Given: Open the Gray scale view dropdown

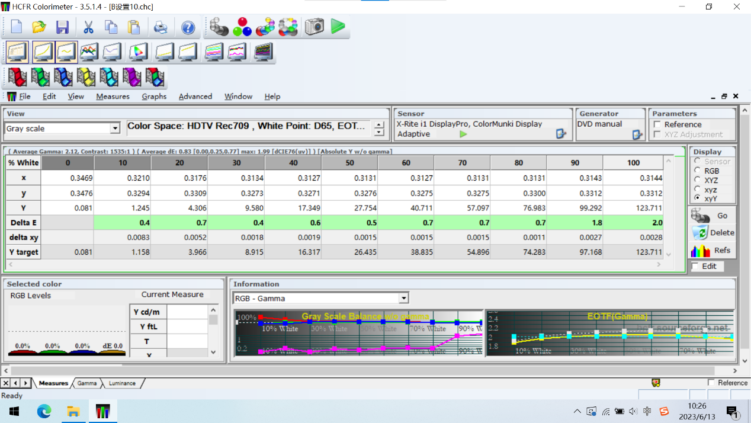Looking at the screenshot, I should (x=115, y=129).
